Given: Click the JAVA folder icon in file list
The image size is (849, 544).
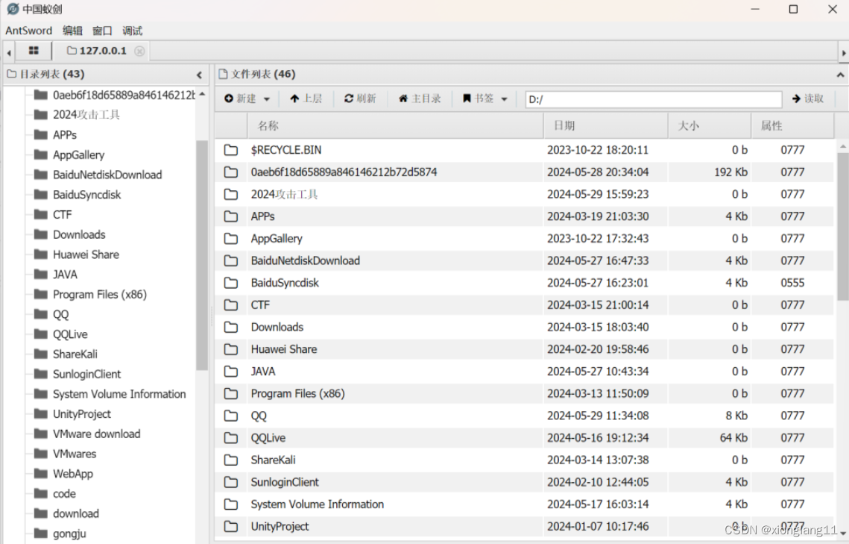Looking at the screenshot, I should tap(231, 372).
